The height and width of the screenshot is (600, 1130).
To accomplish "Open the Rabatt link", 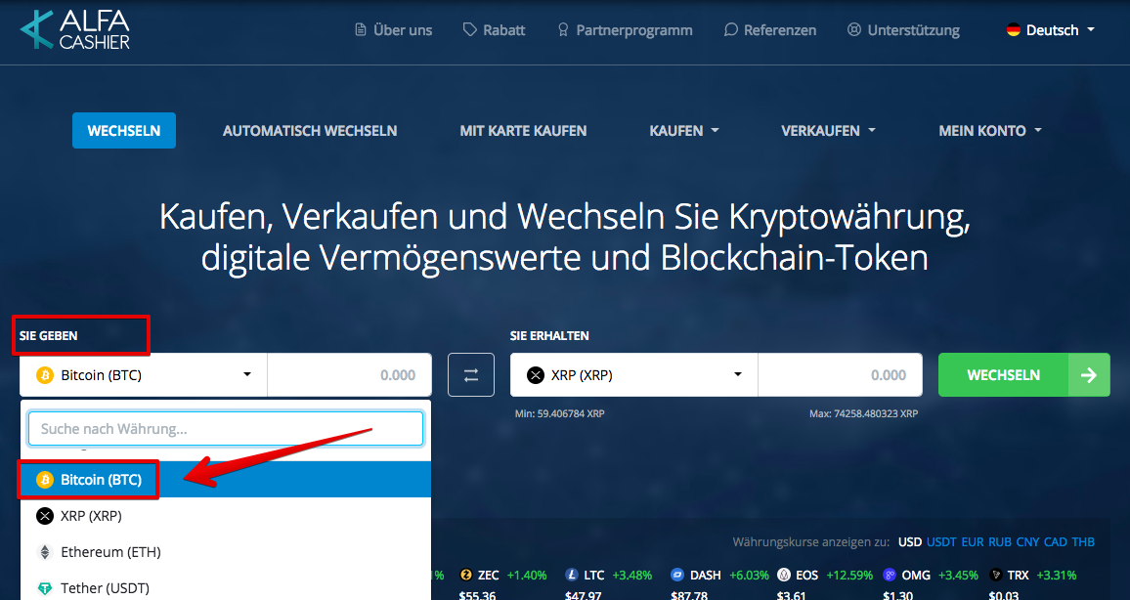I will [494, 29].
